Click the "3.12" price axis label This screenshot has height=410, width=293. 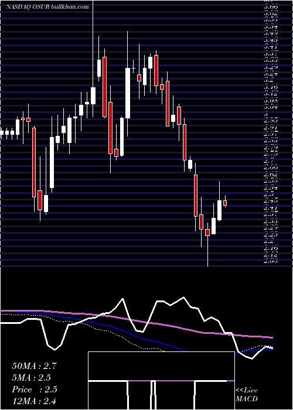[x=271, y=93]
